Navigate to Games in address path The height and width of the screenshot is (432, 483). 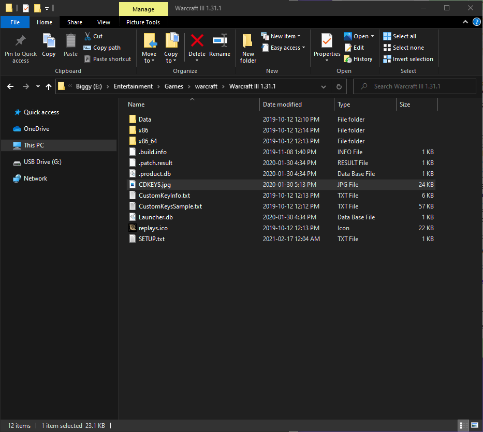(x=174, y=86)
